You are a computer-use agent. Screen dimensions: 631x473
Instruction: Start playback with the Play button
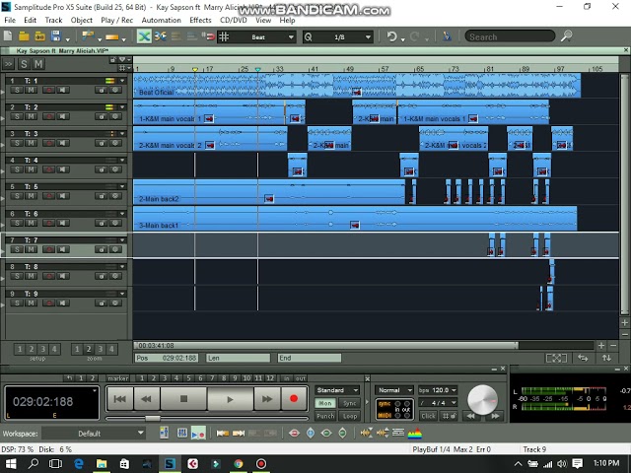pos(230,399)
